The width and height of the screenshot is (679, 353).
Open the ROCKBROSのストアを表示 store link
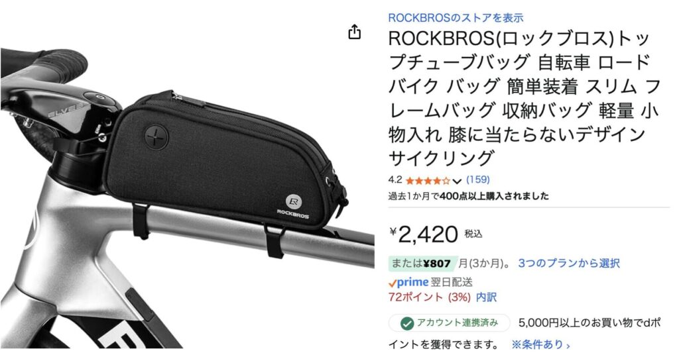pos(456,18)
